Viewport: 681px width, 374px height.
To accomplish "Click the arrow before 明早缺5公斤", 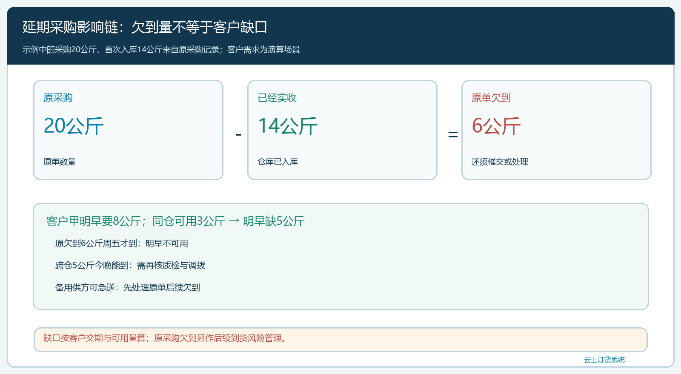I will click(x=234, y=221).
